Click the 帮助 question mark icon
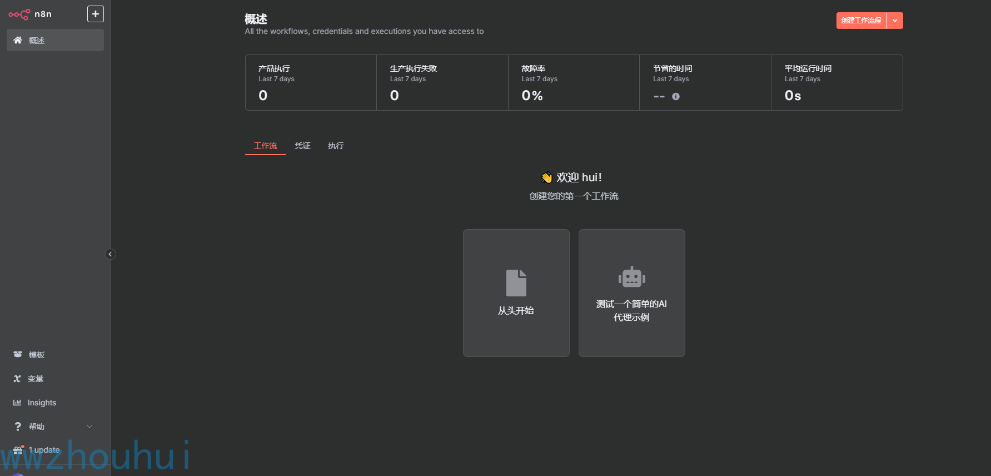Screen dimensions: 991x476 [18, 427]
